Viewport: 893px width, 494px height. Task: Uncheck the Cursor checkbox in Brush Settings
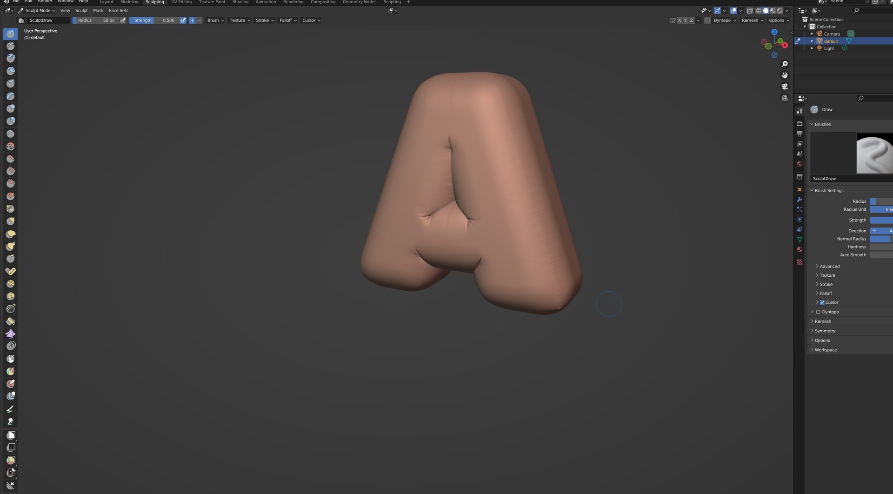pyautogui.click(x=822, y=302)
